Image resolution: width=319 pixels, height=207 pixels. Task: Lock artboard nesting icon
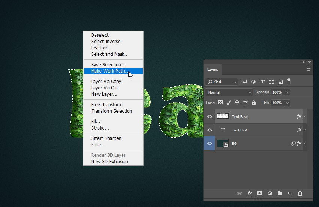click(245, 103)
